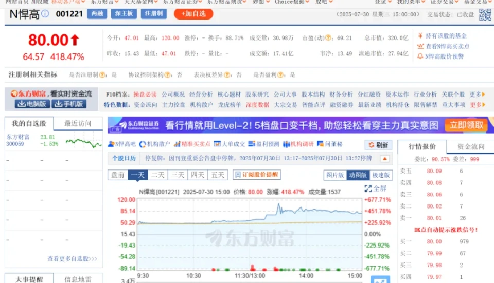The image size is (494, 283).
Task: Open 股吧 dropdown in top nav
Action: [x=324, y=2]
